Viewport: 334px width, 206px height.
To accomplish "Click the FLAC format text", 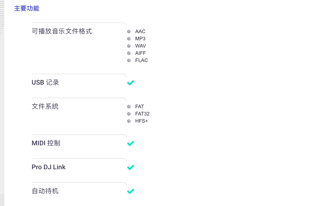I will 141,60.
